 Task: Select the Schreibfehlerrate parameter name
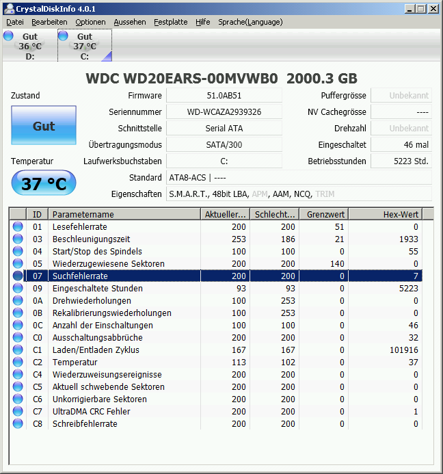pyautogui.click(x=85, y=424)
